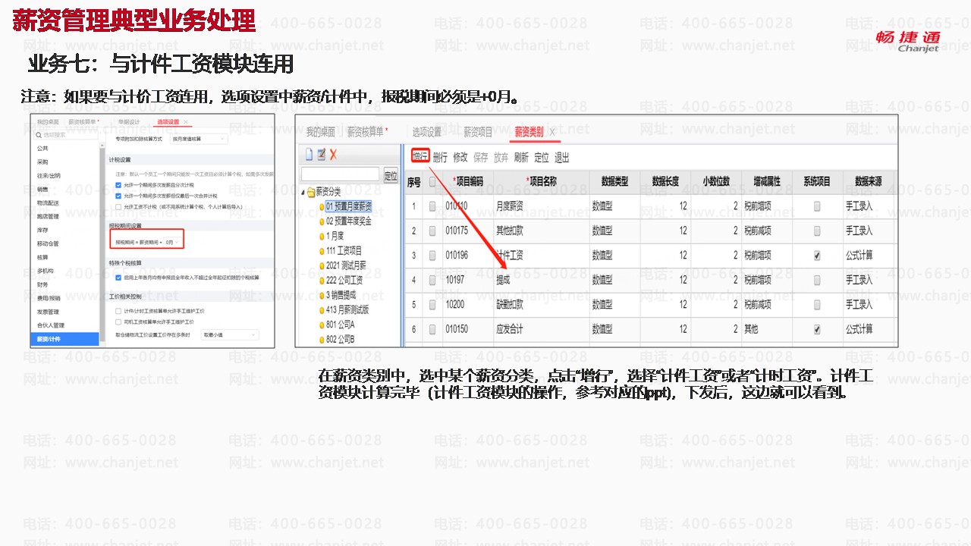Image resolution: width=971 pixels, height=546 pixels.
Task: Select 801 公司A in the tree
Action: [341, 325]
